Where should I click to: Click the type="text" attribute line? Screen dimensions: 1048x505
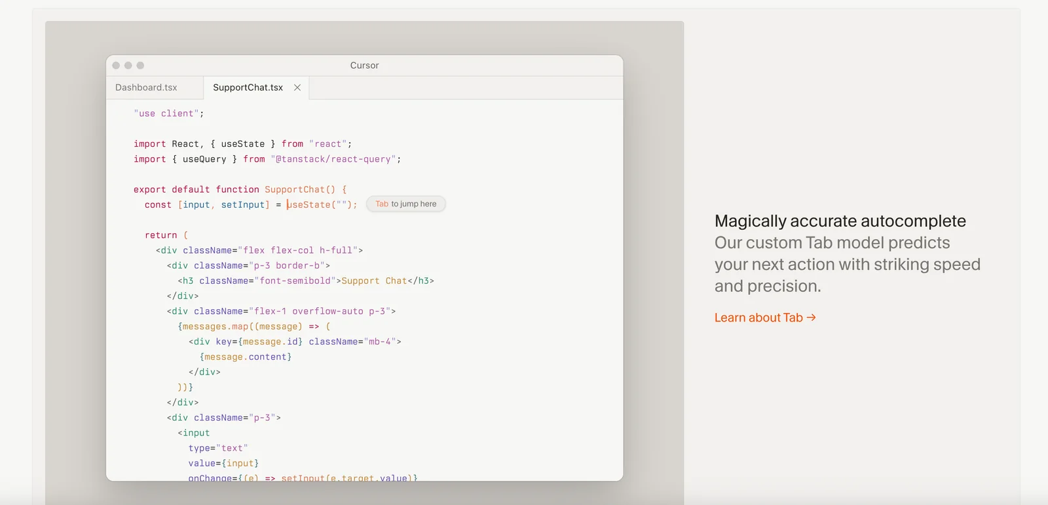point(218,449)
